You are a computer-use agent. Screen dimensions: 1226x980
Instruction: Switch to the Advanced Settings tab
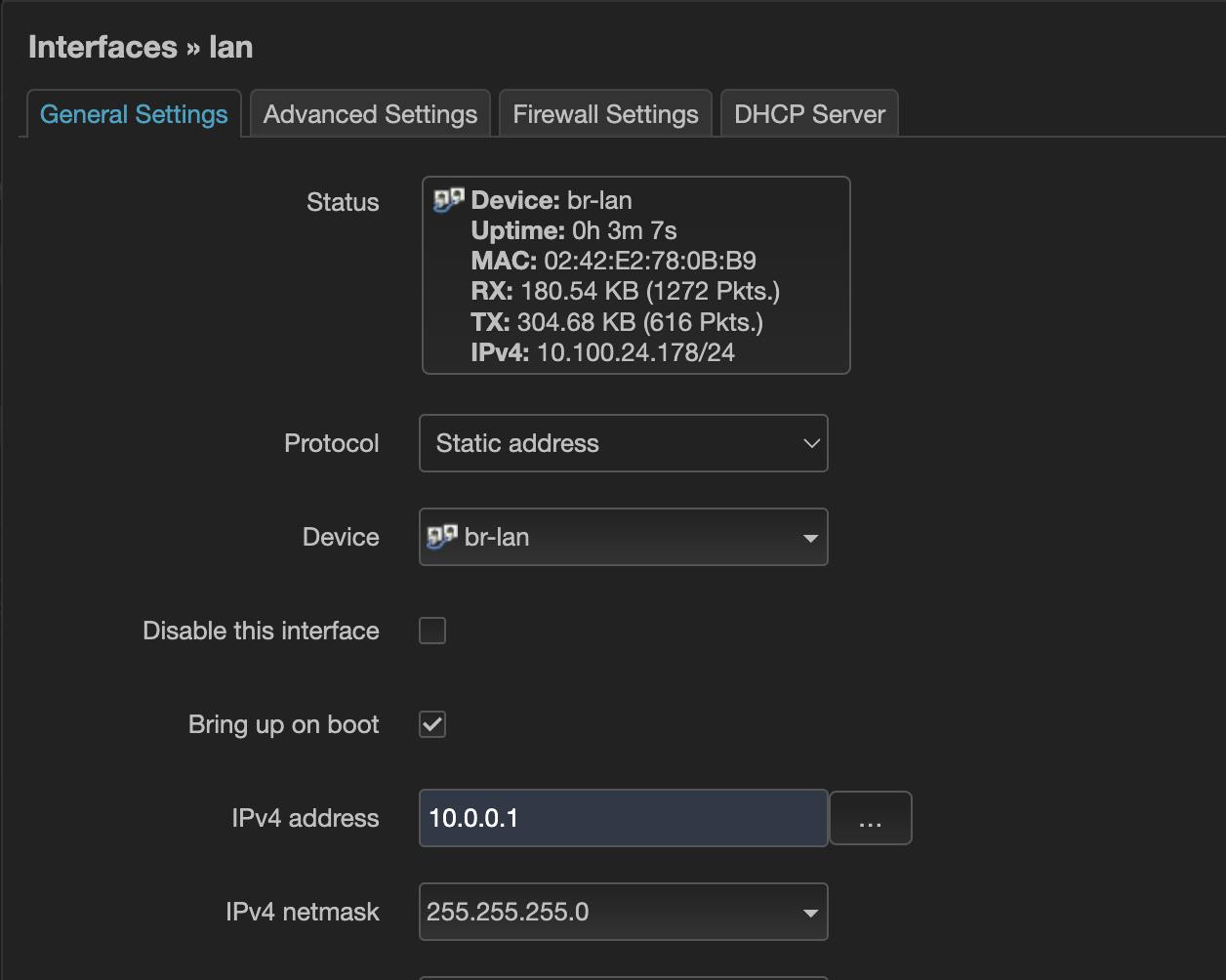369,113
